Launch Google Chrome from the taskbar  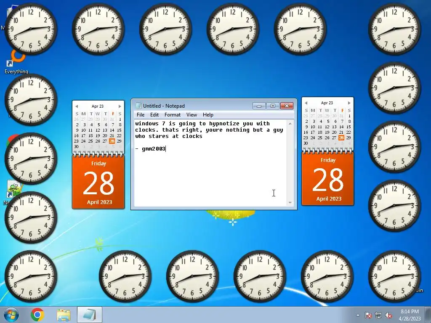(37, 315)
